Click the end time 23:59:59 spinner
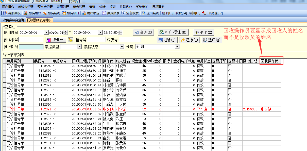The width and height of the screenshot is (307, 151). pyautogui.click(x=120, y=33)
